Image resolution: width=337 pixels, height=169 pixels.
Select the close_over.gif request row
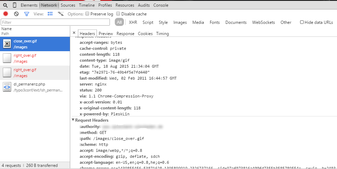(x=35, y=44)
